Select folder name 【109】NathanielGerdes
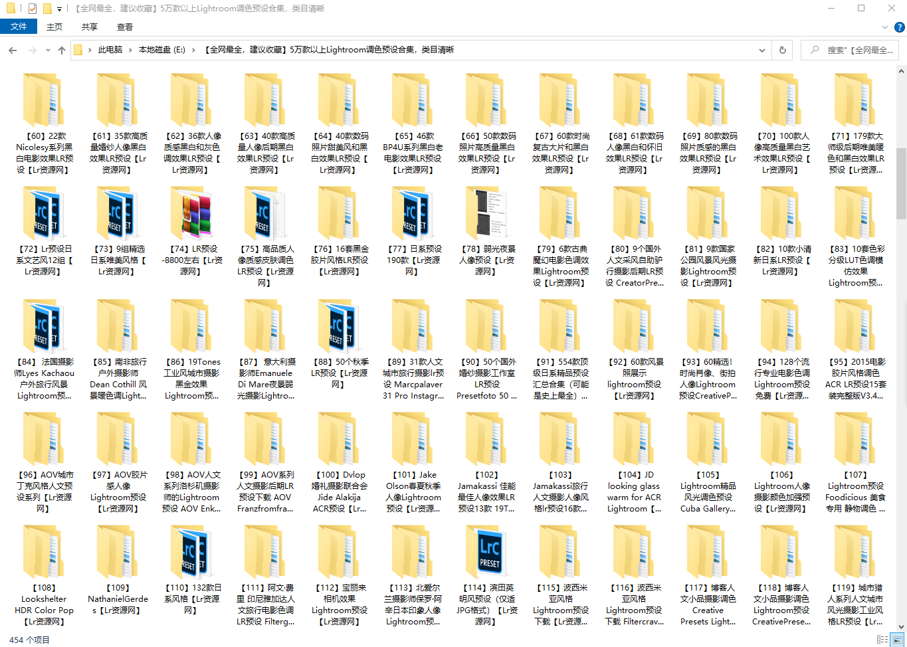The image size is (907, 647). pyautogui.click(x=118, y=599)
